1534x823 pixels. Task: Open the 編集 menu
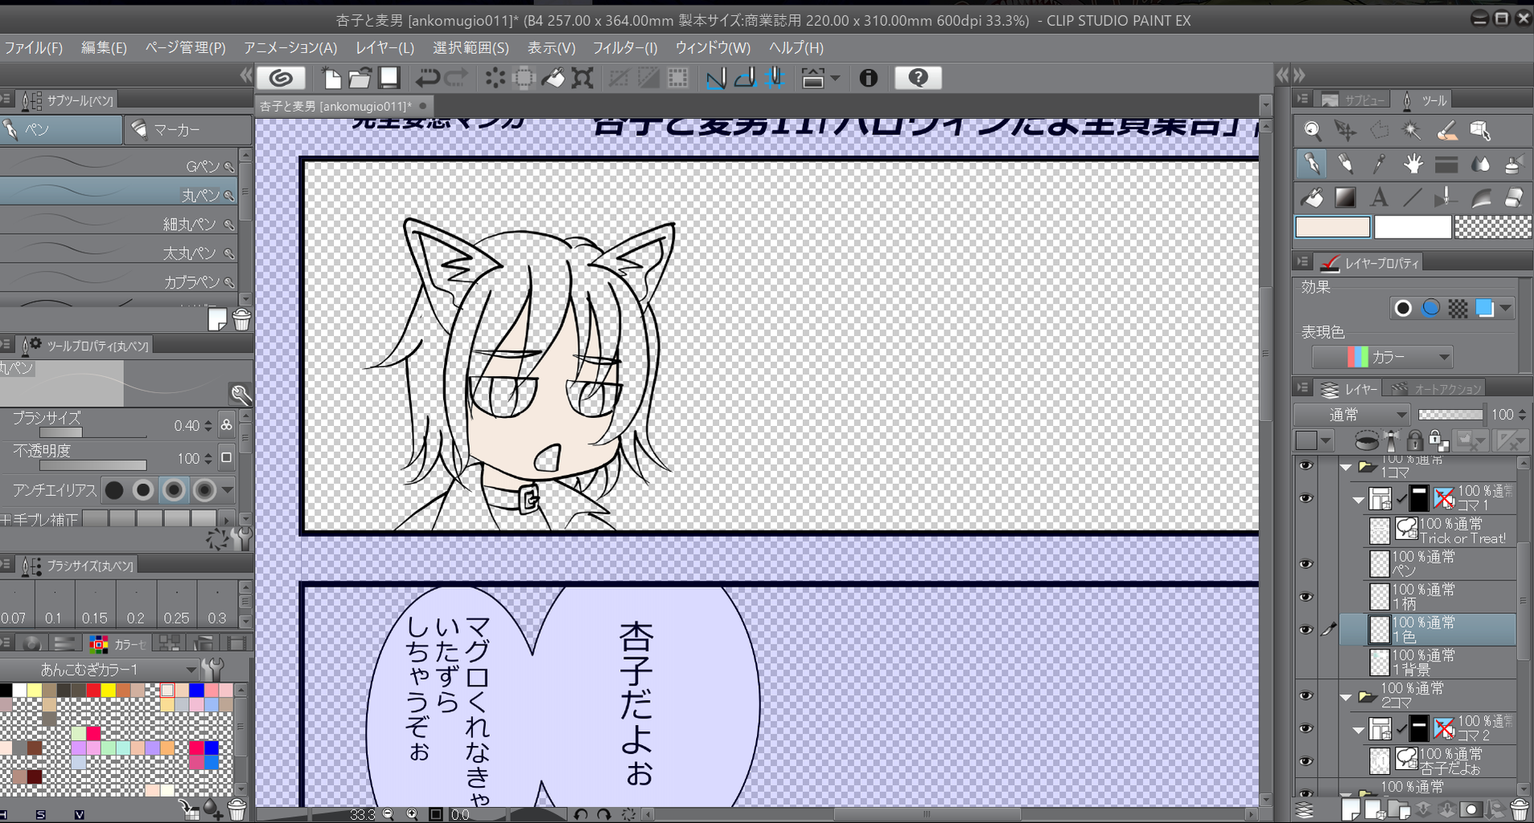coord(104,47)
